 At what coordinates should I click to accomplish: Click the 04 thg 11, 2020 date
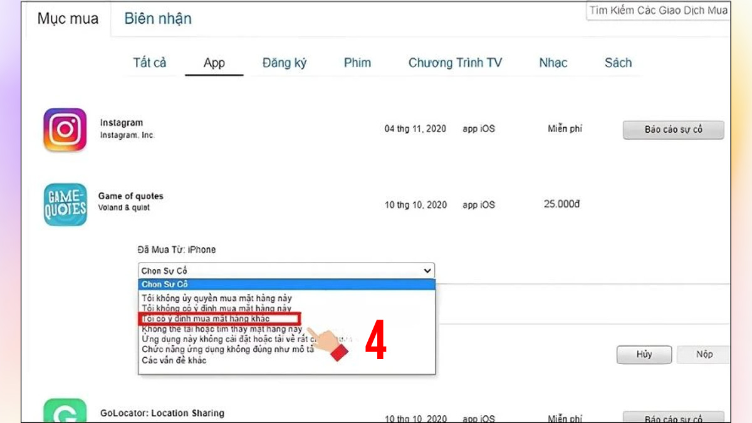point(415,128)
